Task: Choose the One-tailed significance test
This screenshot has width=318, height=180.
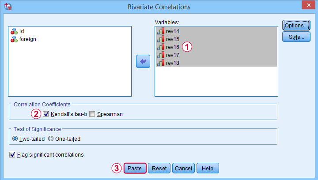Action: pyautogui.click(x=50, y=139)
